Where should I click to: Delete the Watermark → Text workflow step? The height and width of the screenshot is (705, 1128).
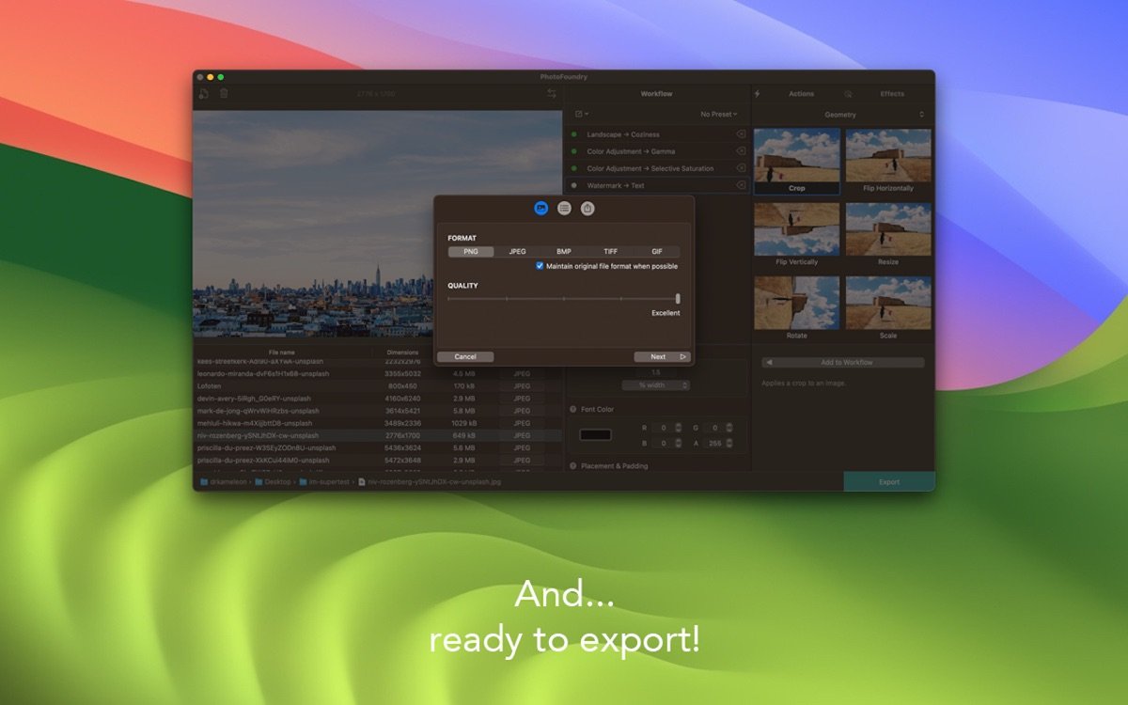click(740, 185)
